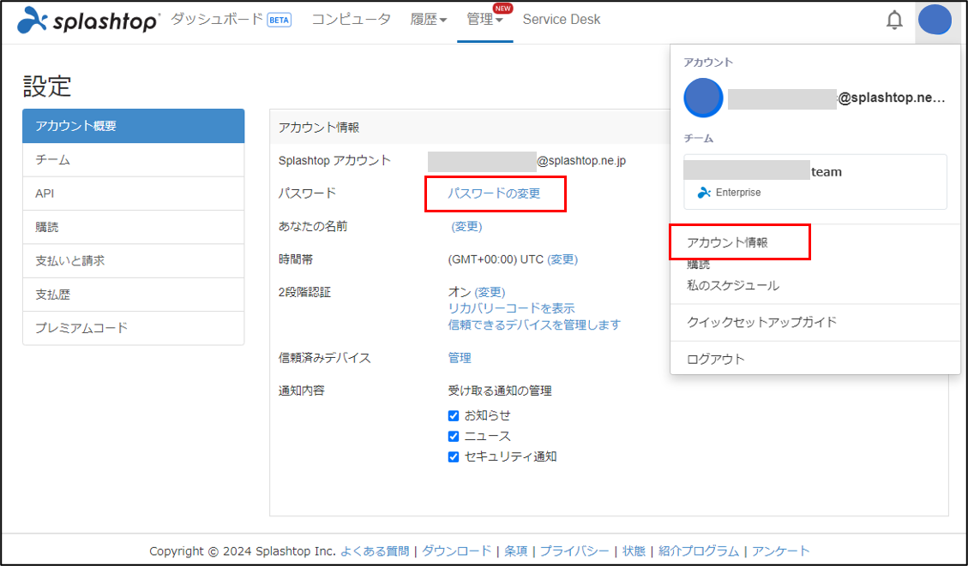Click the アカウント情報 panel header
Viewport: 968px width, 566px height.
pos(319,128)
